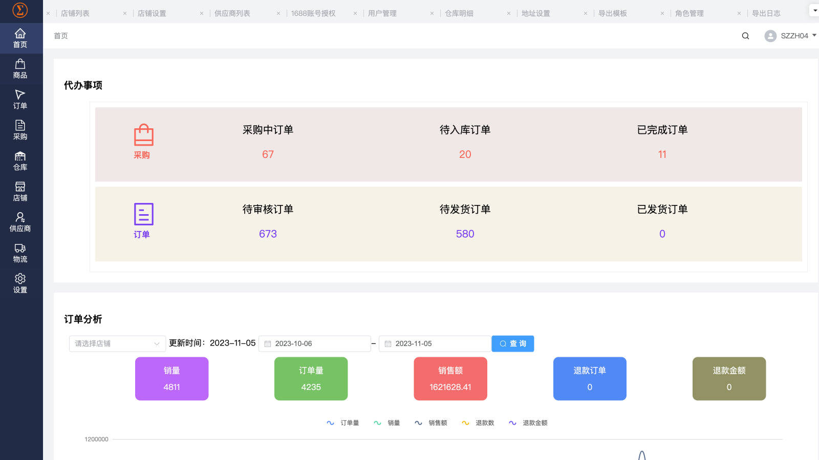Viewport: 819px width, 460px height.
Task: Switch to the 1688账号授权 tab
Action: 313,13
